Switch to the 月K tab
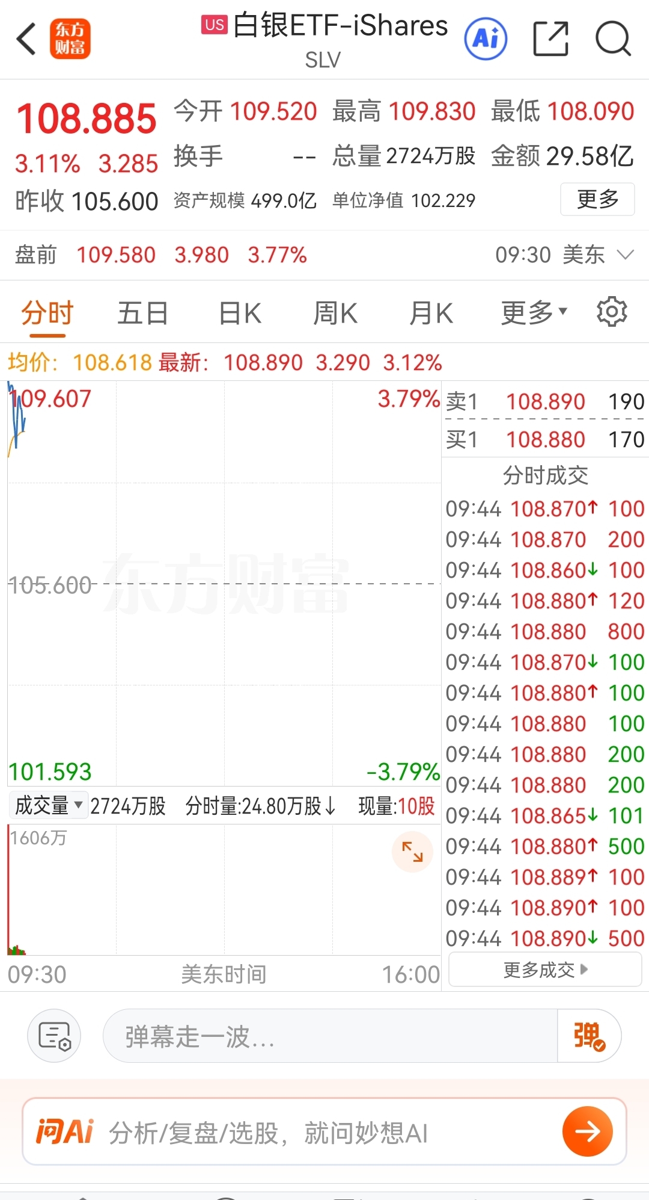Viewport: 649px width, 1200px height. pyautogui.click(x=431, y=313)
